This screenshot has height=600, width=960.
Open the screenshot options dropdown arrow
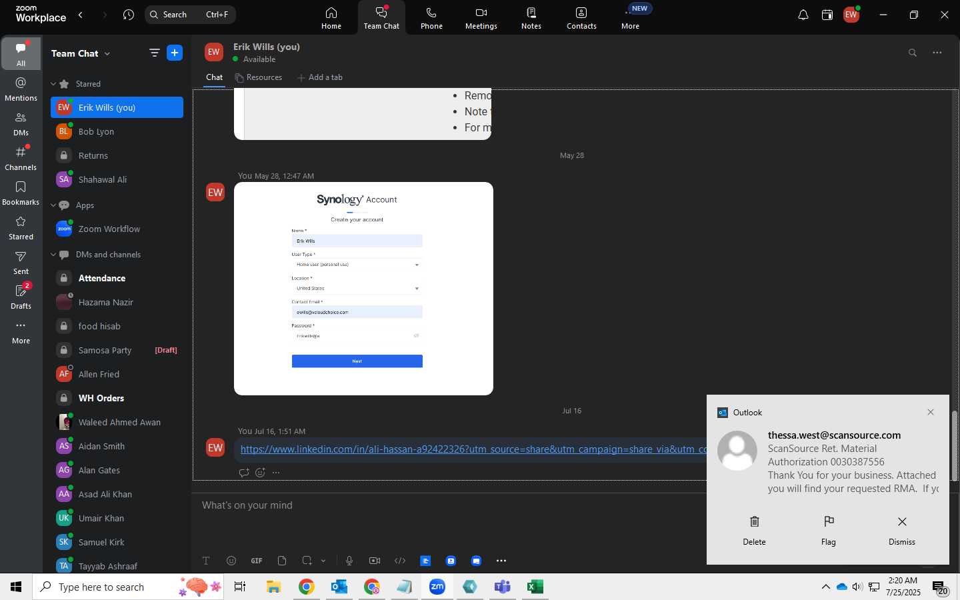pyautogui.click(x=323, y=561)
